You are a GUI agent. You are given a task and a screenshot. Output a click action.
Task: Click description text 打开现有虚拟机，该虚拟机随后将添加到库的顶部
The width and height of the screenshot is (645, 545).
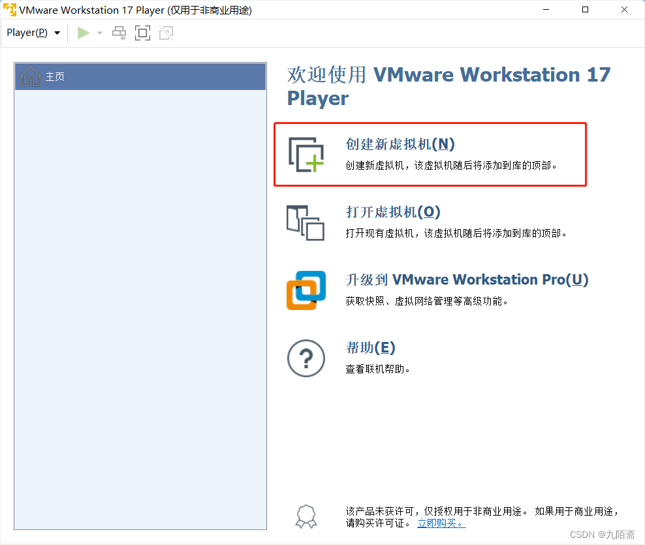click(456, 233)
